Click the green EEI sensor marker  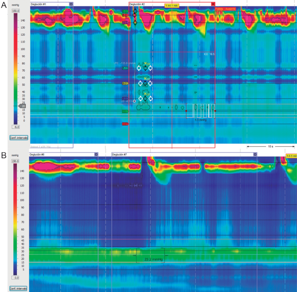125,111
